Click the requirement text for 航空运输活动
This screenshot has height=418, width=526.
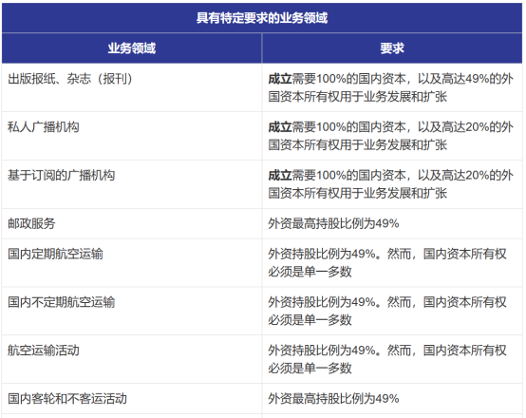387,359
